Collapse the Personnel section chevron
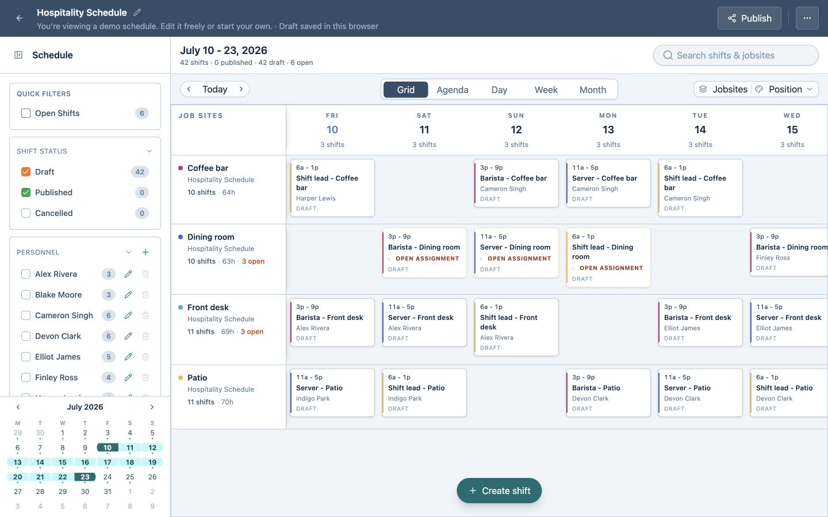Image resolution: width=828 pixels, height=517 pixels. pyautogui.click(x=129, y=252)
